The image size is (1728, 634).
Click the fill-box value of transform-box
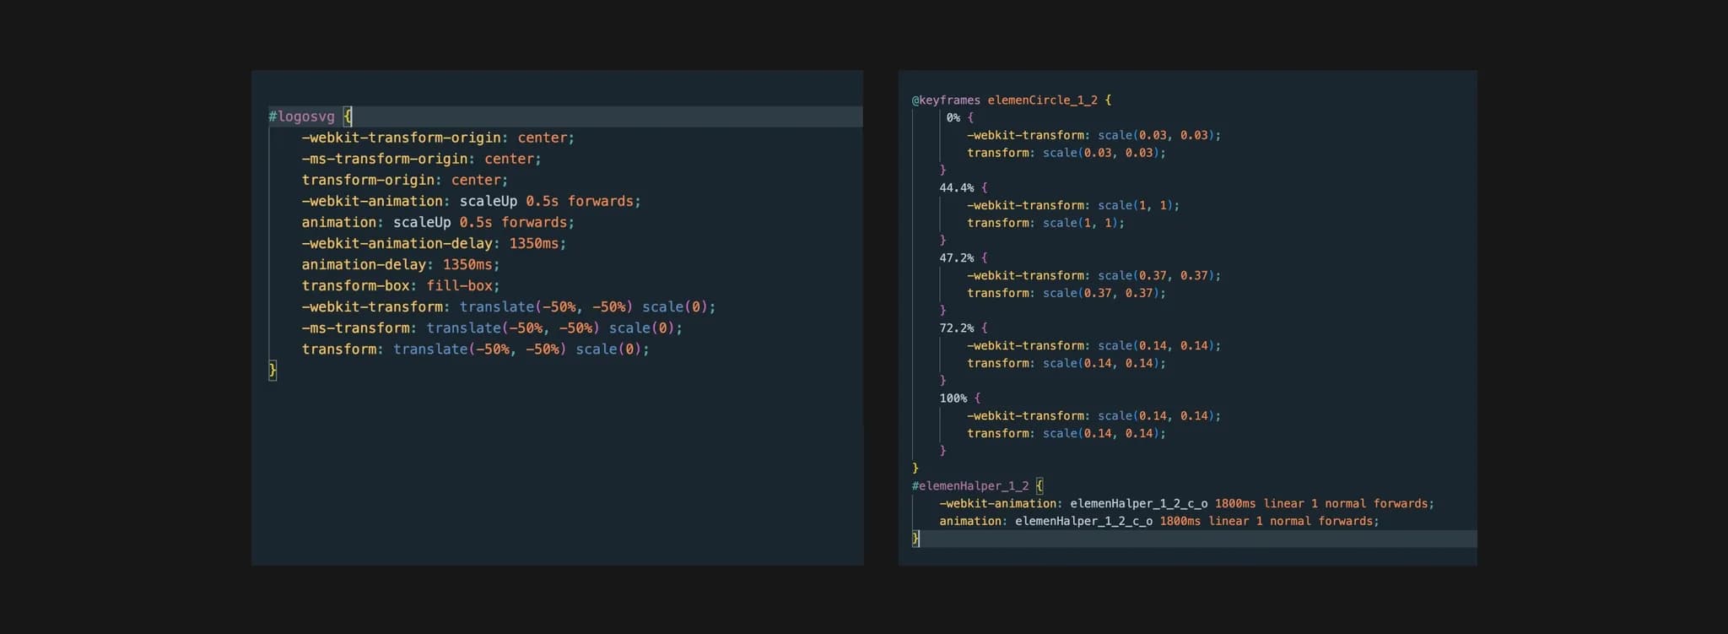(460, 285)
